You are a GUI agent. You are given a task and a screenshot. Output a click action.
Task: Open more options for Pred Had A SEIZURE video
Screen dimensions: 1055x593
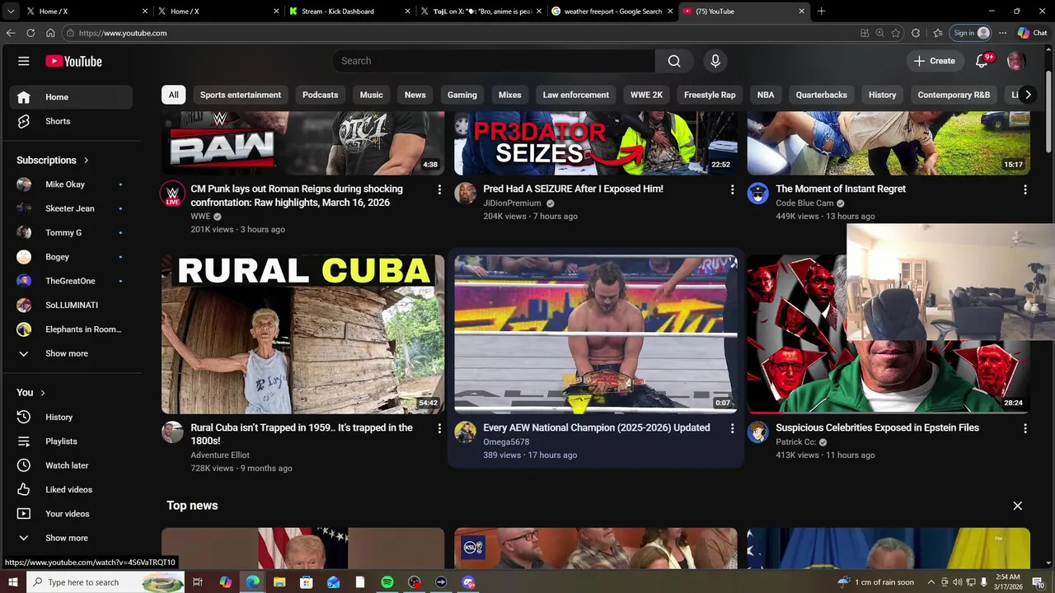[732, 189]
